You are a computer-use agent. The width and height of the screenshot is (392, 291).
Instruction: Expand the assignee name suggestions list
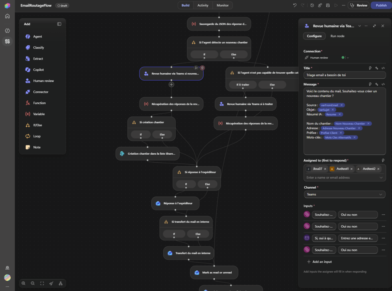[x=381, y=178]
